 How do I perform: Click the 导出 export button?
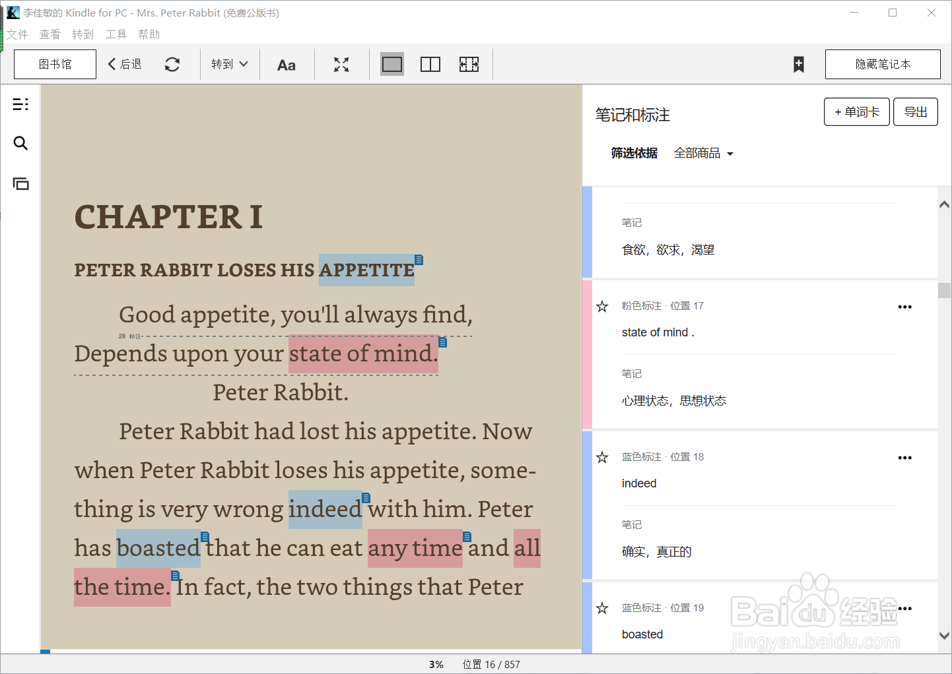(x=916, y=112)
